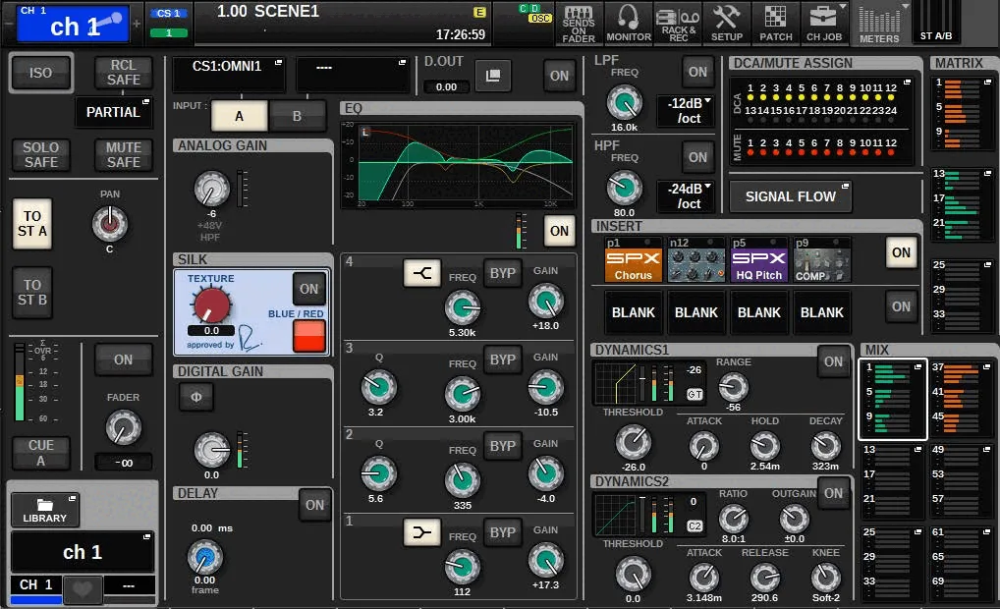Open the SPX Chorus insert plugin
The image size is (1000, 609).
point(634,260)
